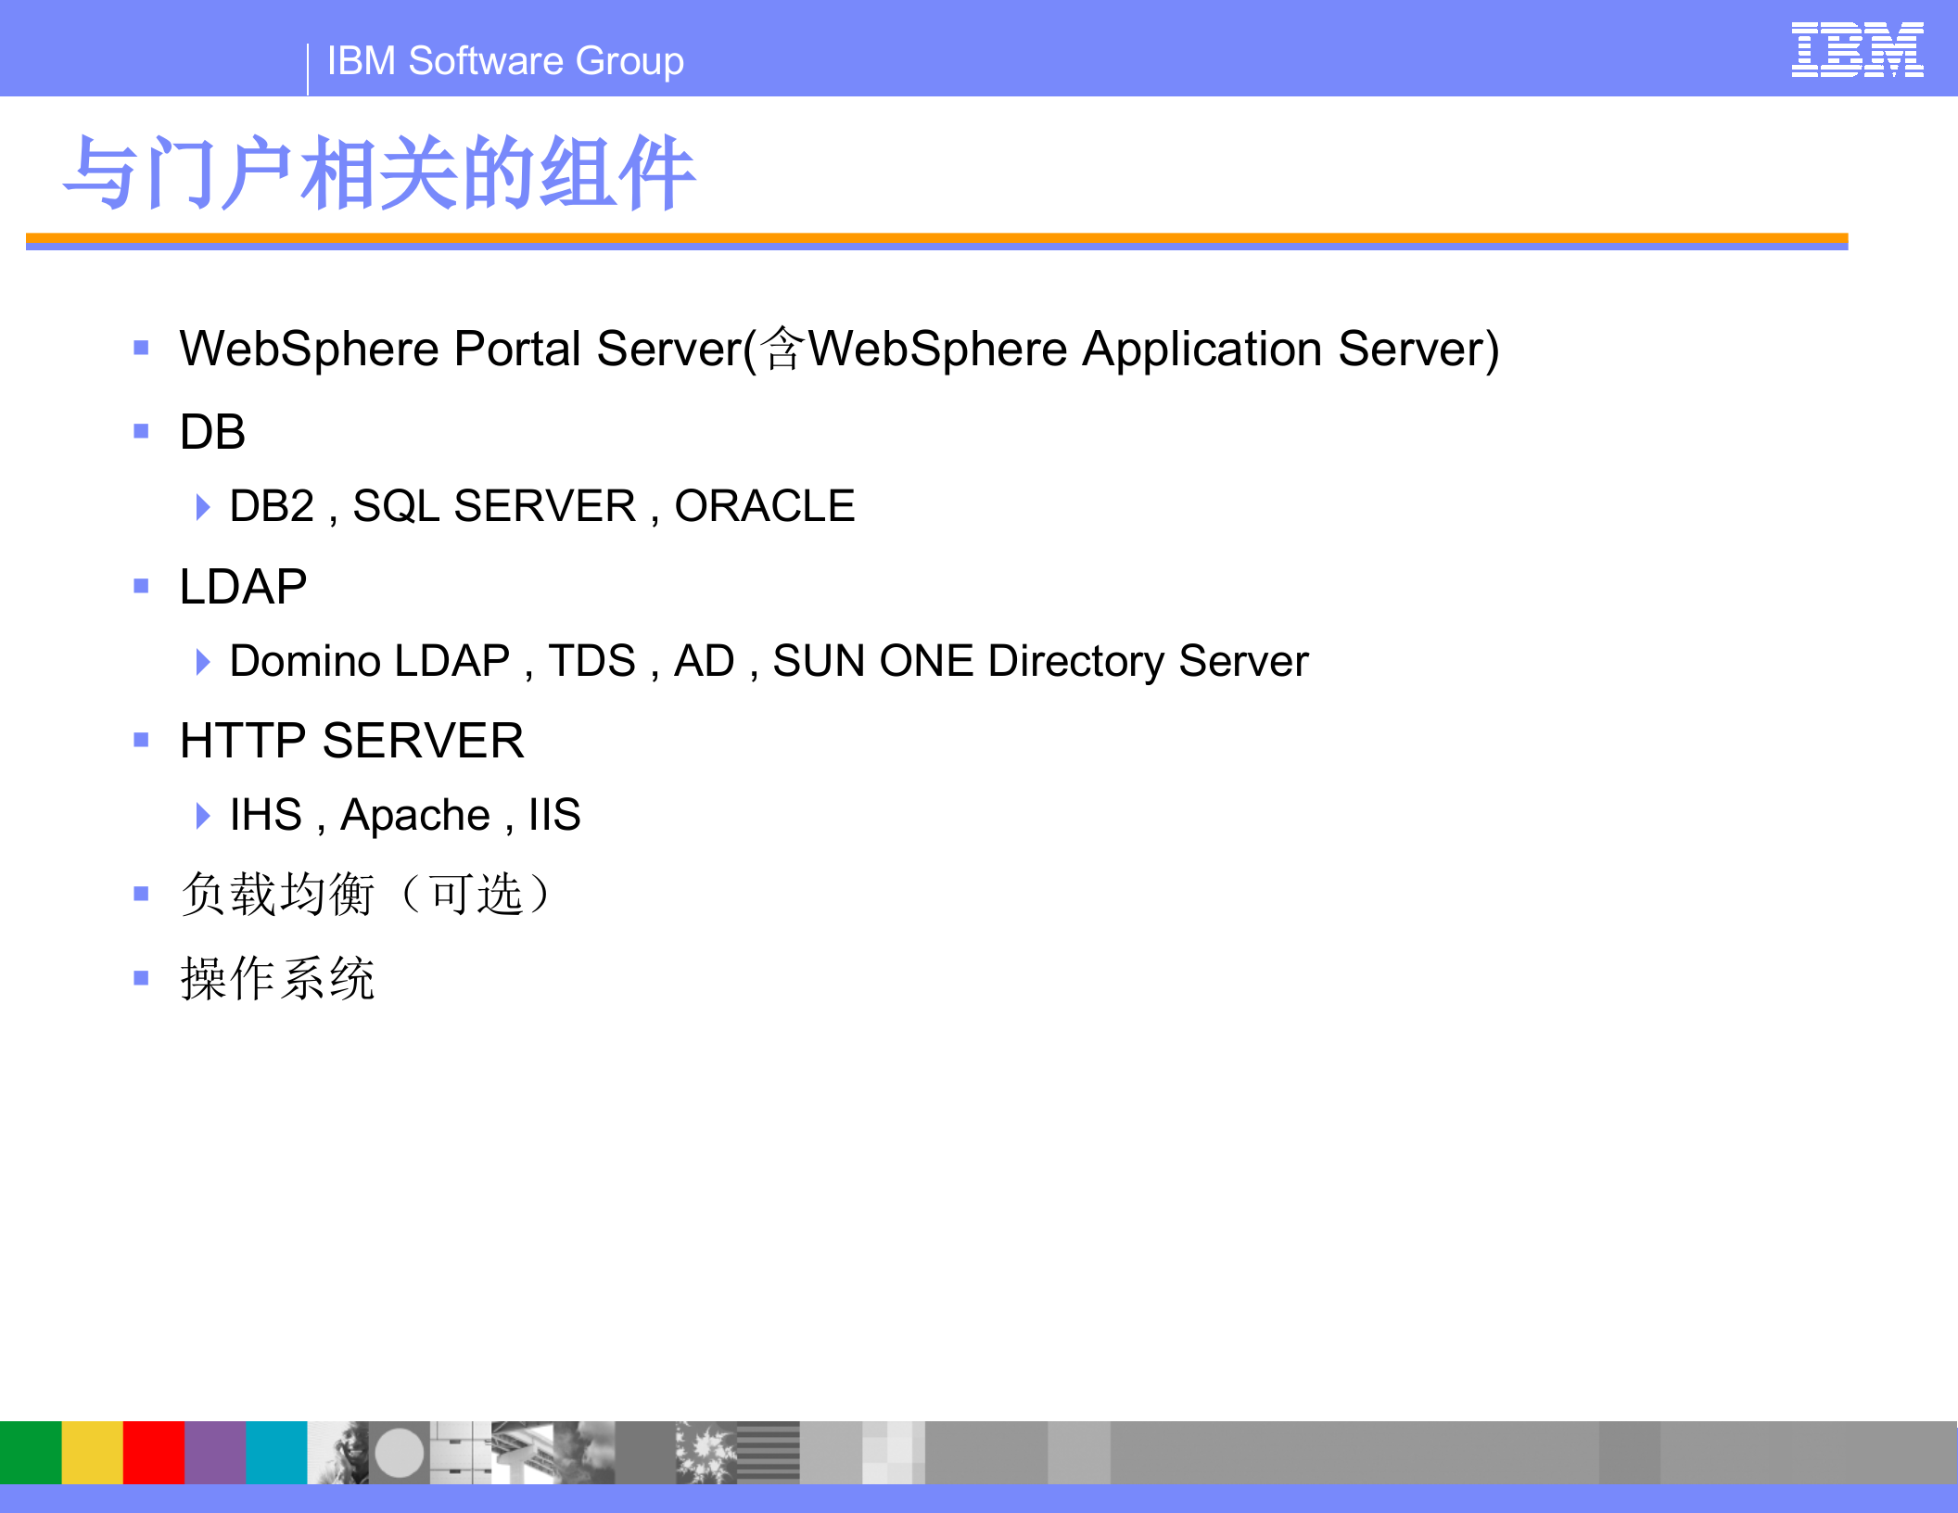Expand the triangle beside IHS, Apache, IIS
This screenshot has width=1958, height=1513.
click(202, 815)
